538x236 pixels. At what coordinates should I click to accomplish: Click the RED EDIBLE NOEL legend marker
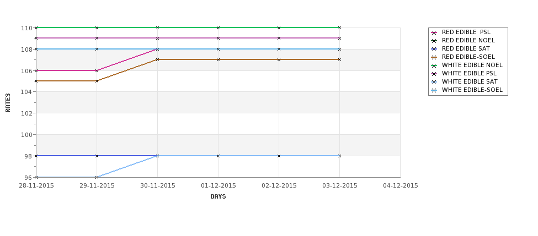point(434,41)
